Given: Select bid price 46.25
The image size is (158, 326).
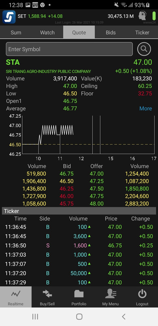Looking at the screenshot, I should point(67,189).
